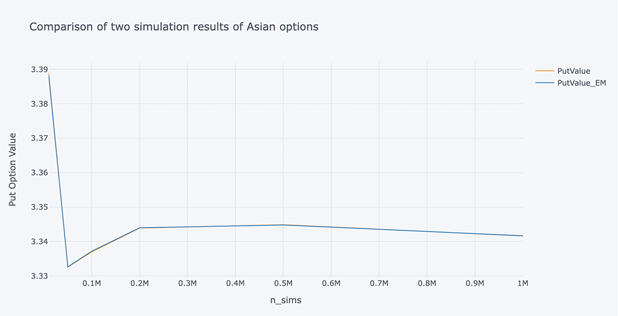Toggle the PutValue legend entry
This screenshot has height=316, width=618.
point(573,71)
